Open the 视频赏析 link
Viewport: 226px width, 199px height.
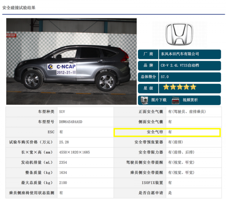click(x=190, y=100)
